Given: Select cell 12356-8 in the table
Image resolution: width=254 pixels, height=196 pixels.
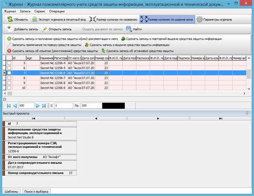Looking at the screenshot, I should 61,83.
